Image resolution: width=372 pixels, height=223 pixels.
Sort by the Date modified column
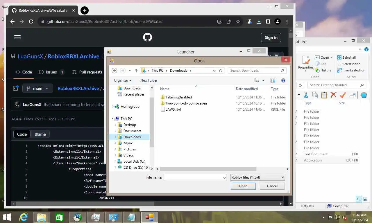(247, 89)
